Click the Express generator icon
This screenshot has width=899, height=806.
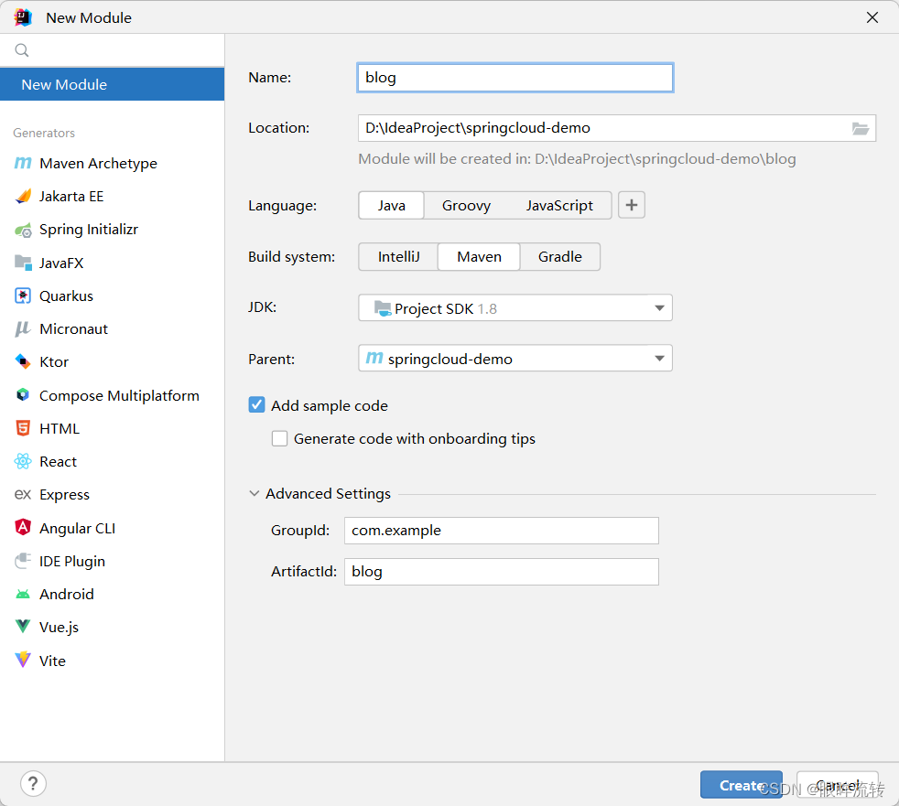click(23, 494)
